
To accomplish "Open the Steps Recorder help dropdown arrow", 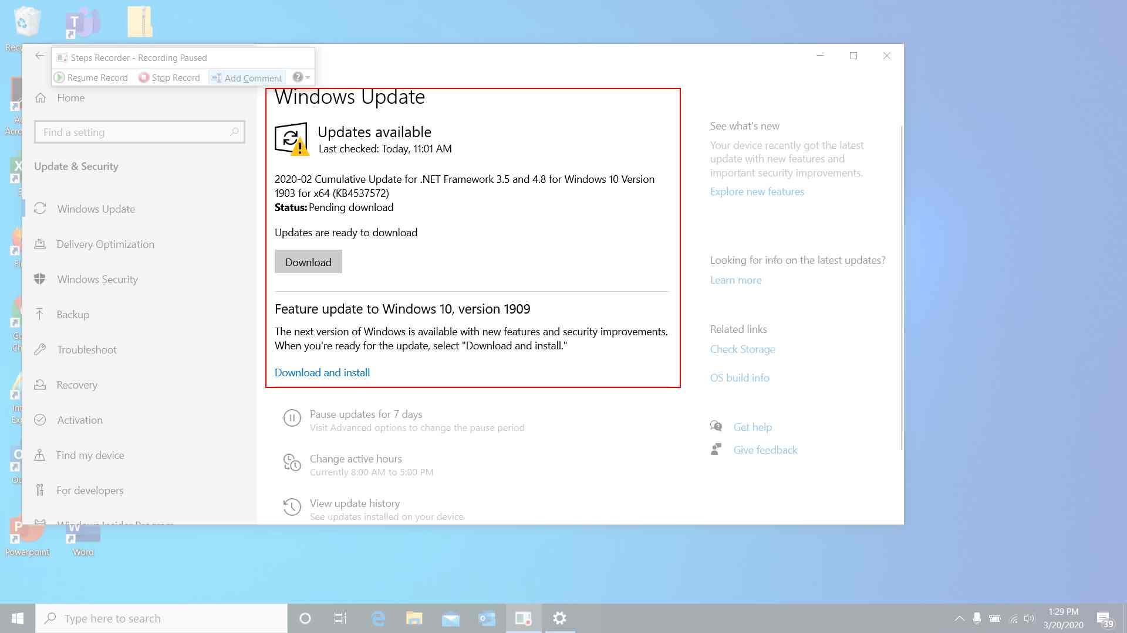I will click(308, 78).
